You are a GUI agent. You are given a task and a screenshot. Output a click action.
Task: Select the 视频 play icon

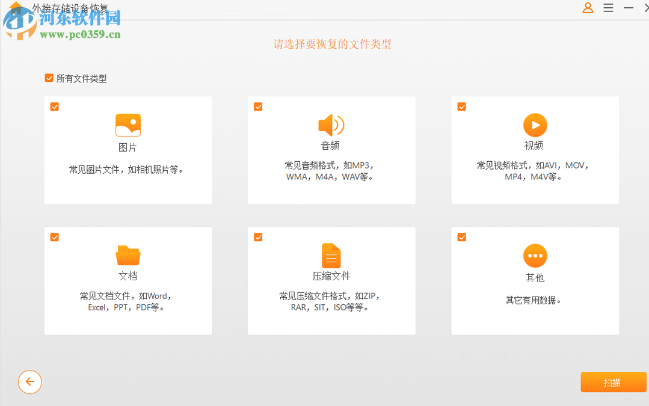pyautogui.click(x=535, y=125)
